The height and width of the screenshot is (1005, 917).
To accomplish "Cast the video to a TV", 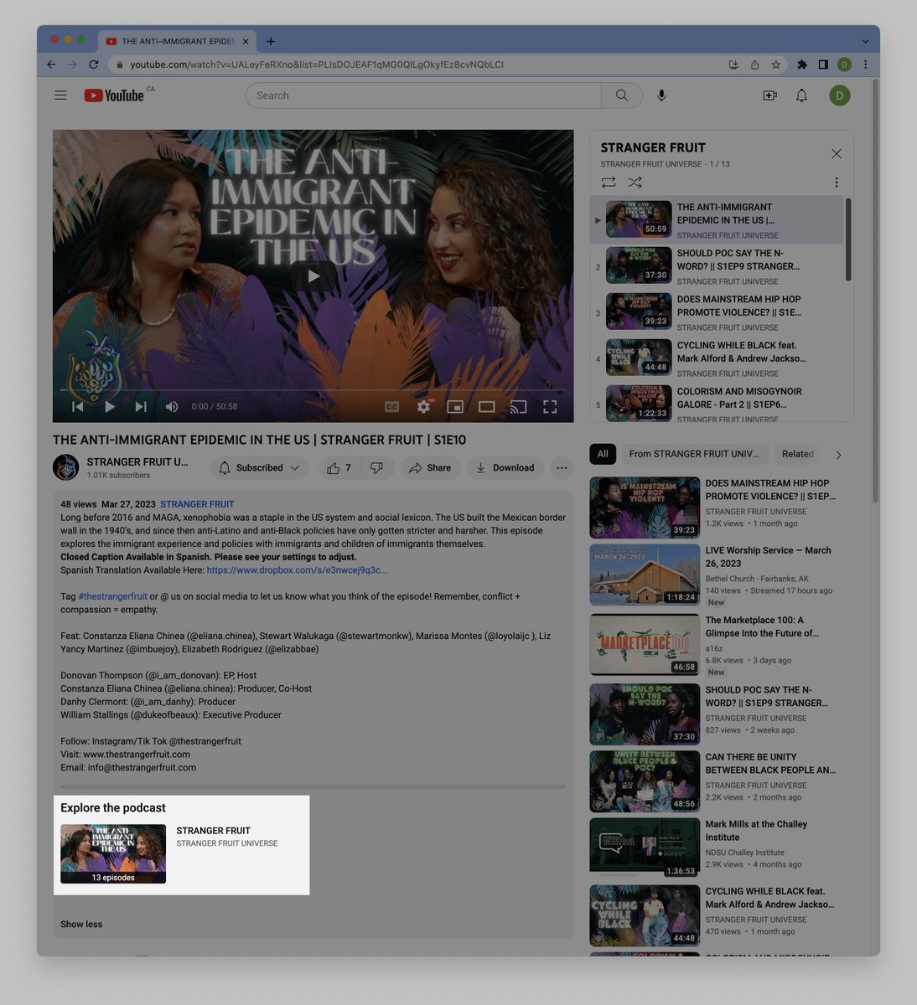I will (518, 406).
